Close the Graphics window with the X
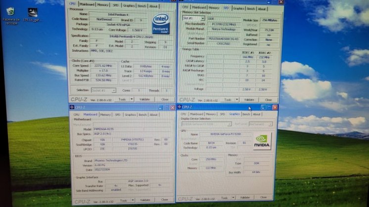Screen dimensions: 369x207 275,107
